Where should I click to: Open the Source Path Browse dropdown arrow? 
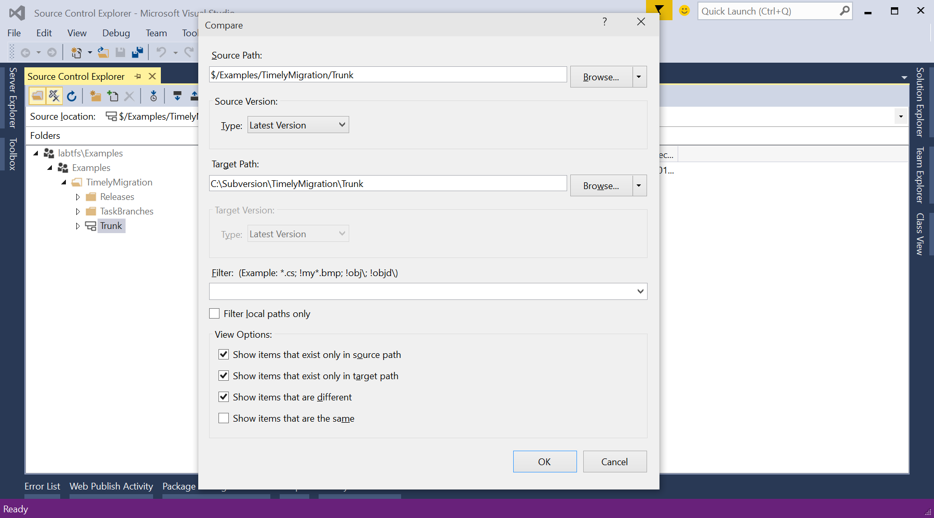(639, 77)
